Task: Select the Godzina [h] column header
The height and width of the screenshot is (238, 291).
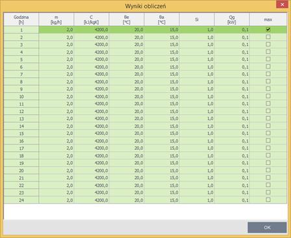Action: (x=21, y=19)
